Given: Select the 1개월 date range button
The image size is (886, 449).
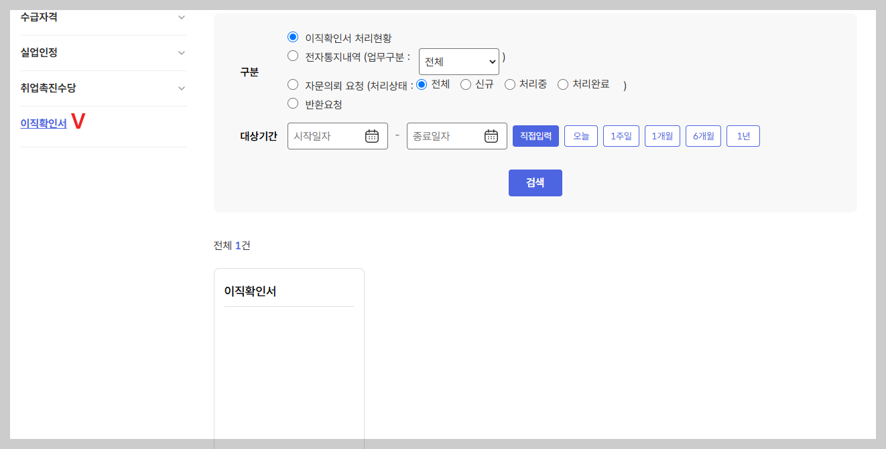Looking at the screenshot, I should tap(662, 135).
